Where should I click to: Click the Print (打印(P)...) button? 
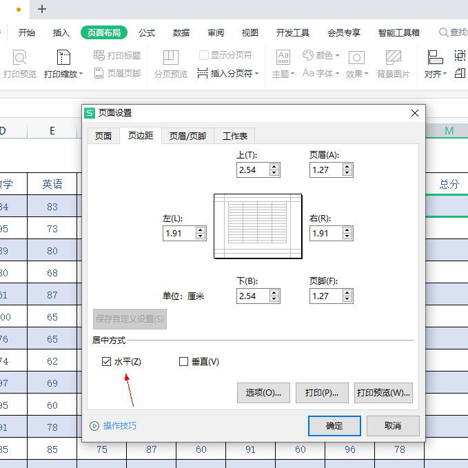(322, 393)
